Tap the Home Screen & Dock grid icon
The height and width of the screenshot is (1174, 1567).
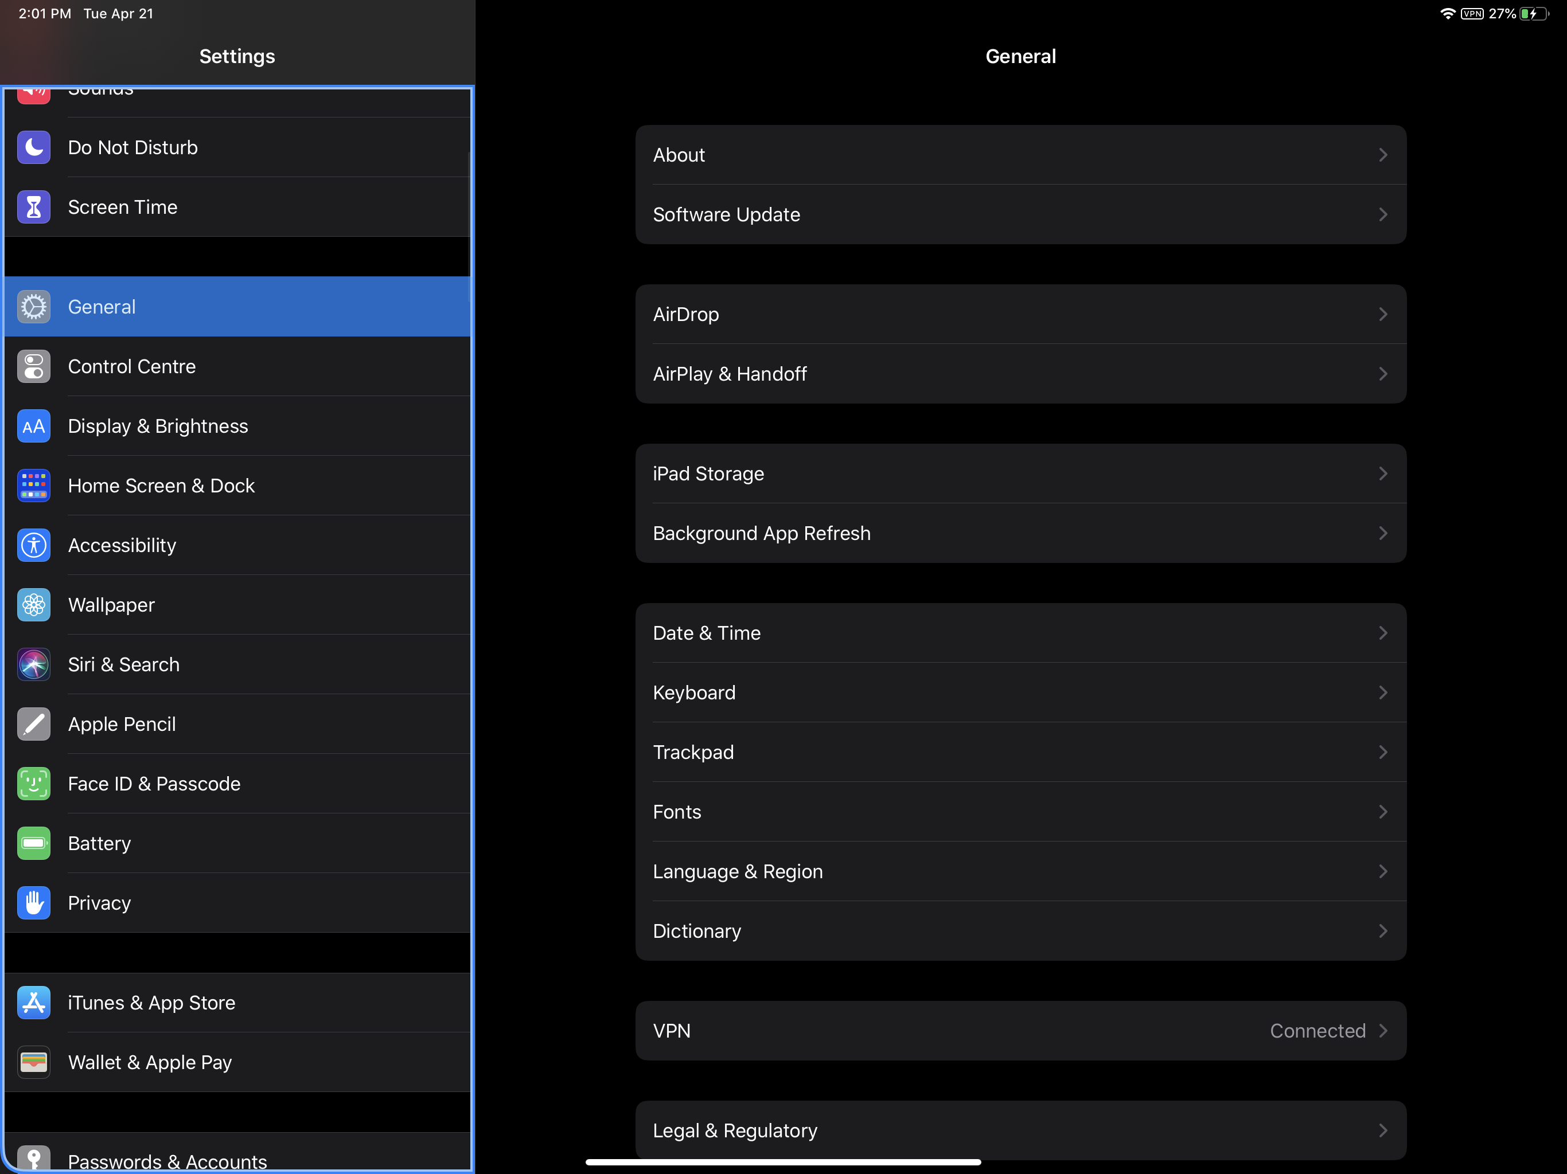pos(33,486)
